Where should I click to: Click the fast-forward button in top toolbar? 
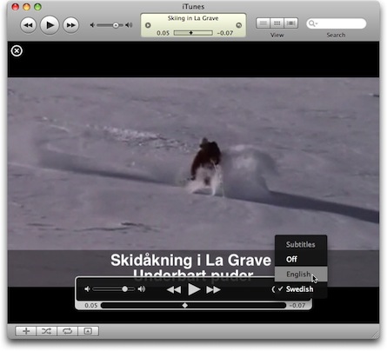click(71, 25)
